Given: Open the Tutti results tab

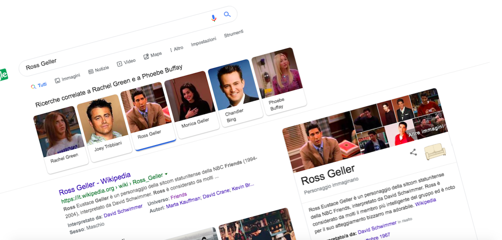Looking at the screenshot, I should tap(39, 85).
